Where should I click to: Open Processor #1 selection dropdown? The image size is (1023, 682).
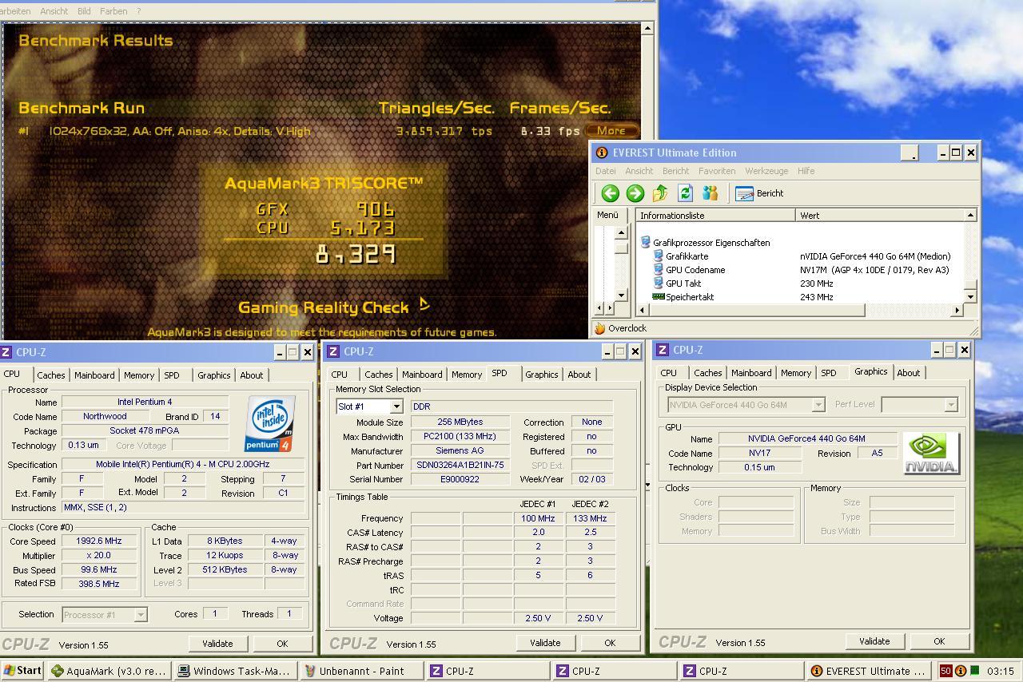coord(141,614)
